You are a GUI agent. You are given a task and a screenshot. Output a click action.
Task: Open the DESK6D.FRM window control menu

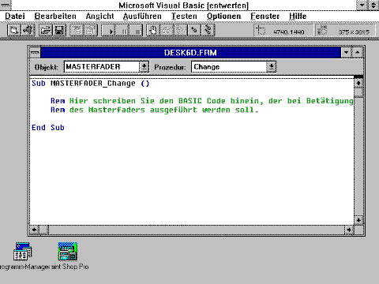35,53
